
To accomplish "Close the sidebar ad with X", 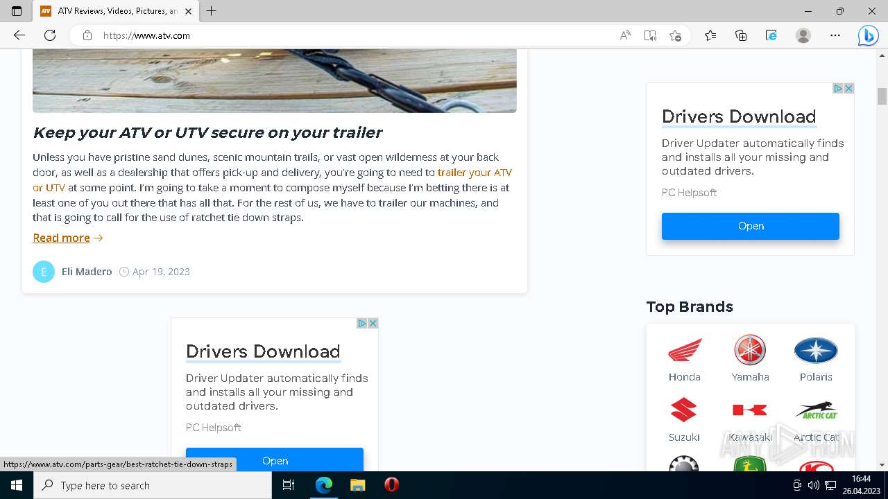I will coord(848,89).
